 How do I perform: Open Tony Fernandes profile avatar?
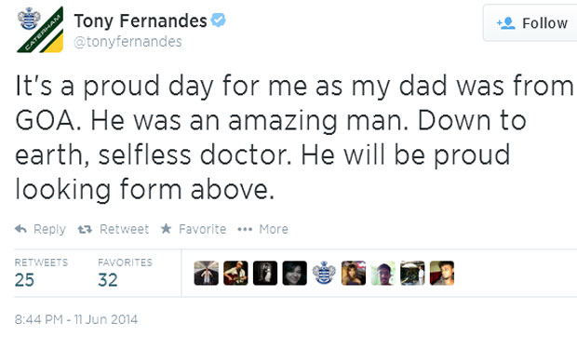[x=40, y=30]
